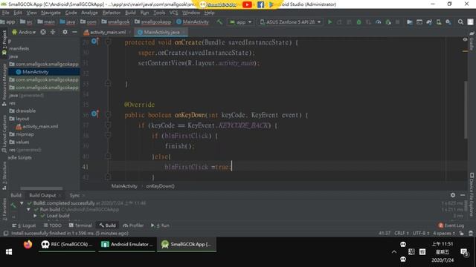
Task: Open Build panel settings gear
Action: (453, 195)
